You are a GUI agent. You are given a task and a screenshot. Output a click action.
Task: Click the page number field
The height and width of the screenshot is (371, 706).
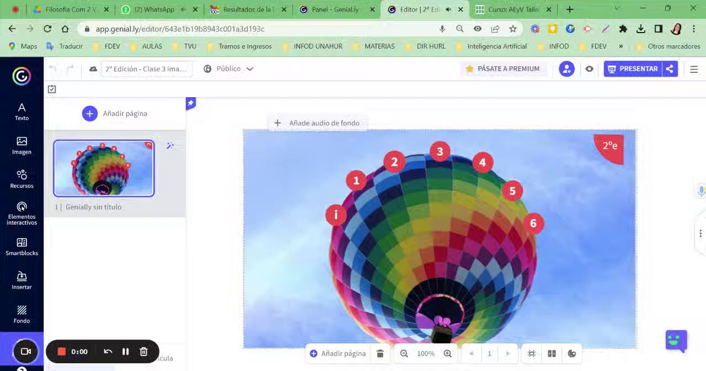489,353
